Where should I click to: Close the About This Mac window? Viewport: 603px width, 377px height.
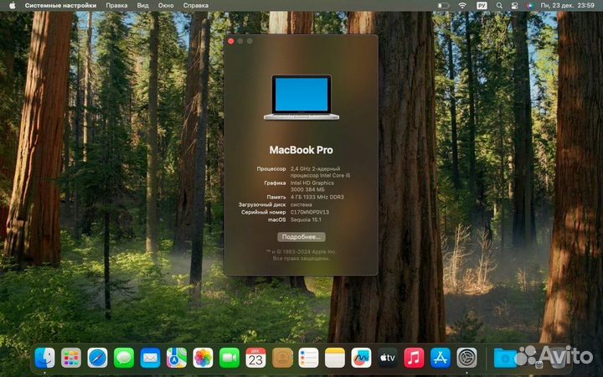click(x=231, y=41)
